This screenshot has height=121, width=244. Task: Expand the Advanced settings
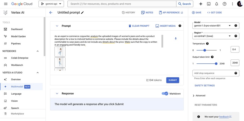[x=199, y=96]
